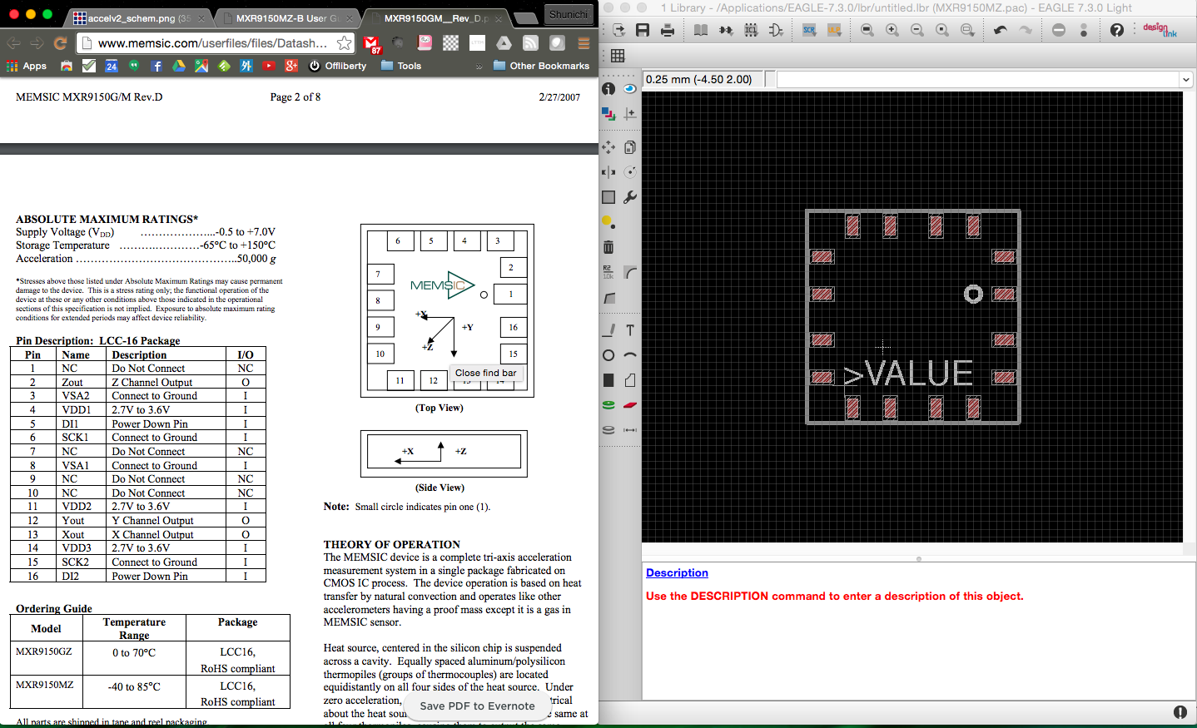This screenshot has height=728, width=1197.
Task: Run script SCR icon in EAGLE
Action: tap(809, 30)
